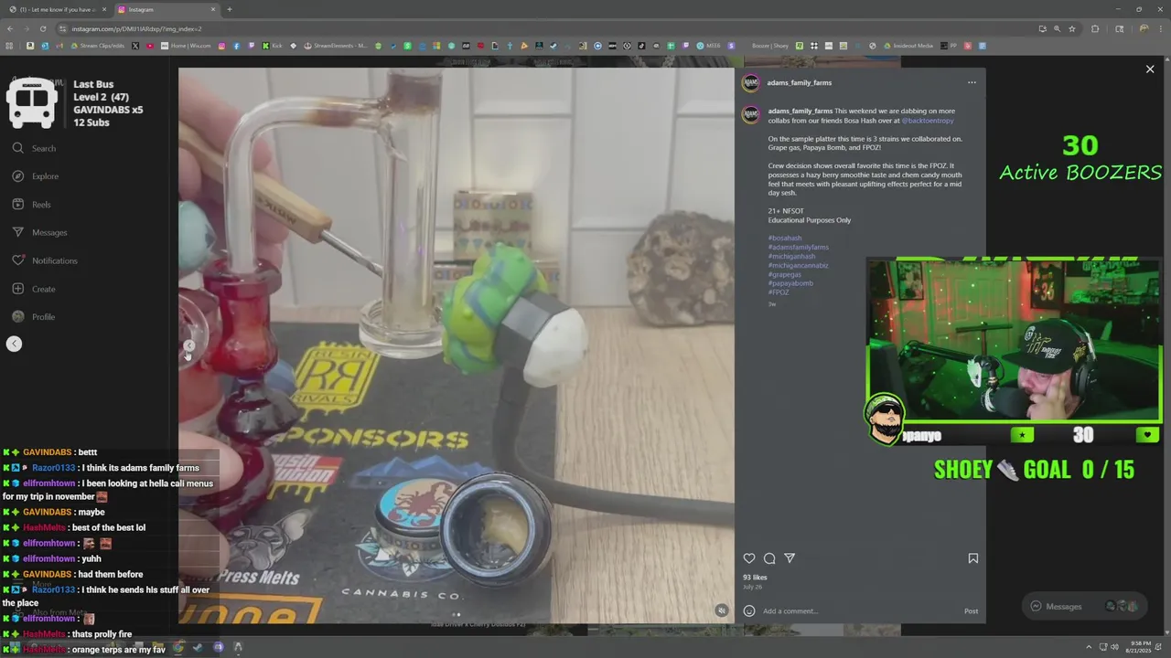This screenshot has width=1171, height=658.
Task: Show hidden system tray icons
Action: pyautogui.click(x=1090, y=647)
